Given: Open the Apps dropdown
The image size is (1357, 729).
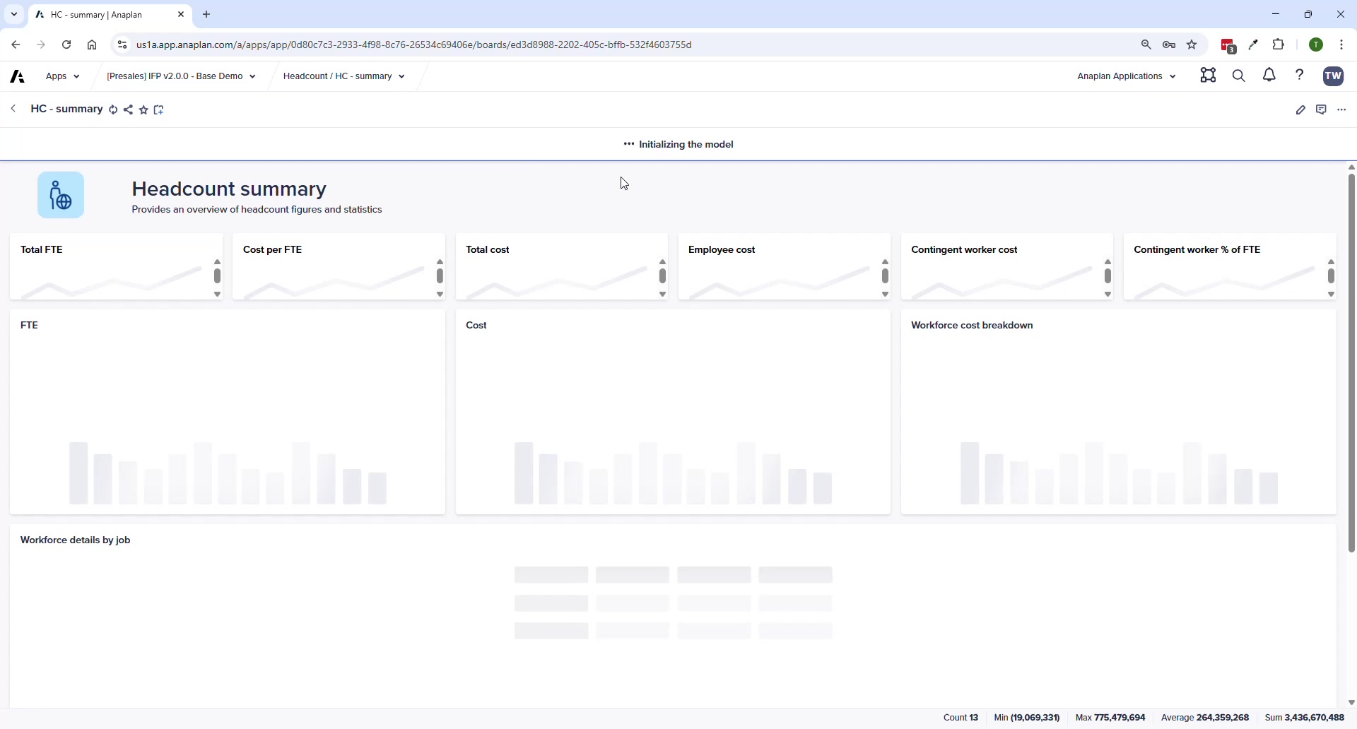Looking at the screenshot, I should pyautogui.click(x=62, y=76).
